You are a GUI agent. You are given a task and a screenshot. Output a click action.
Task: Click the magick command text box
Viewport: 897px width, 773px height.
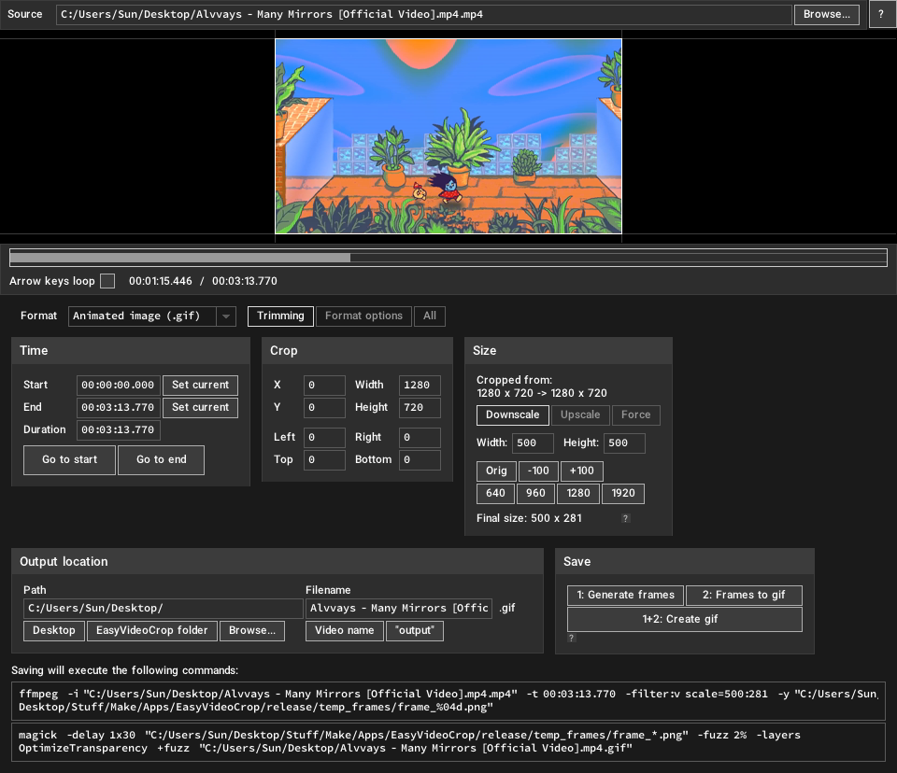[x=448, y=741]
